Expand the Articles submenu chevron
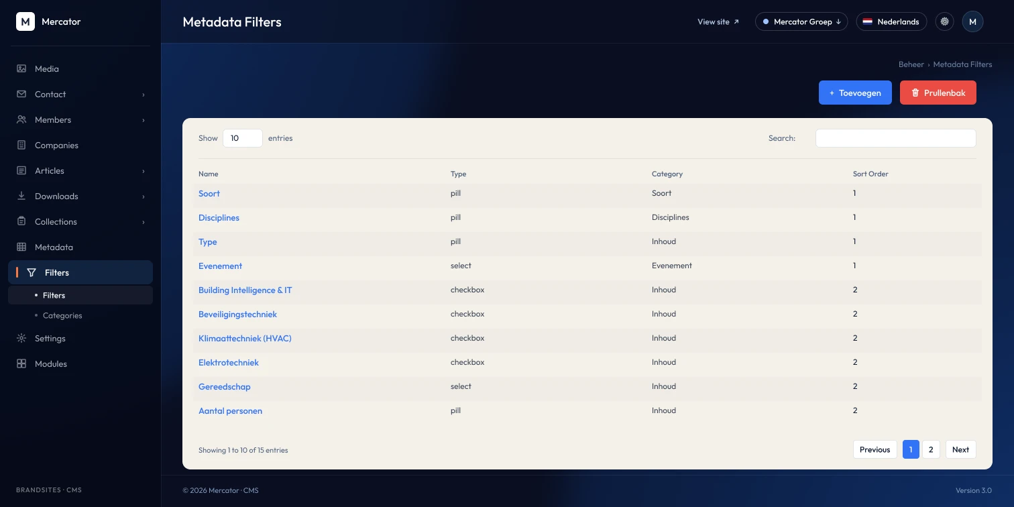 (x=144, y=171)
